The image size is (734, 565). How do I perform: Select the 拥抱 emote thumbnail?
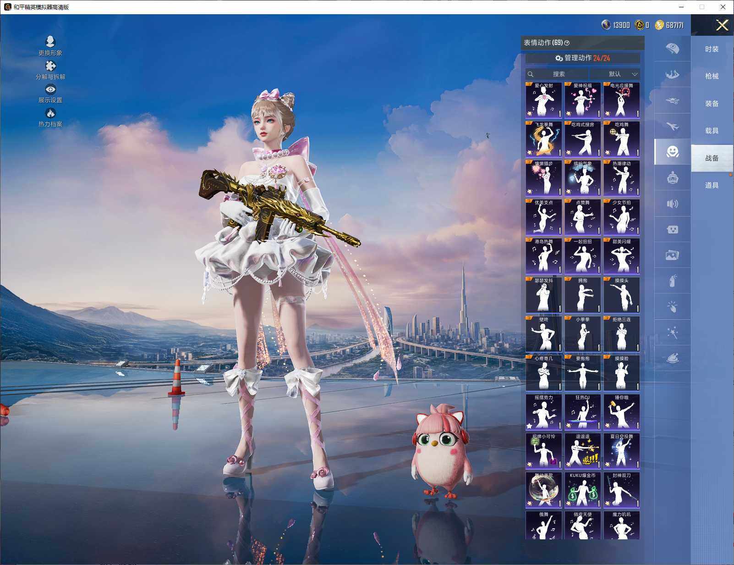point(583,295)
